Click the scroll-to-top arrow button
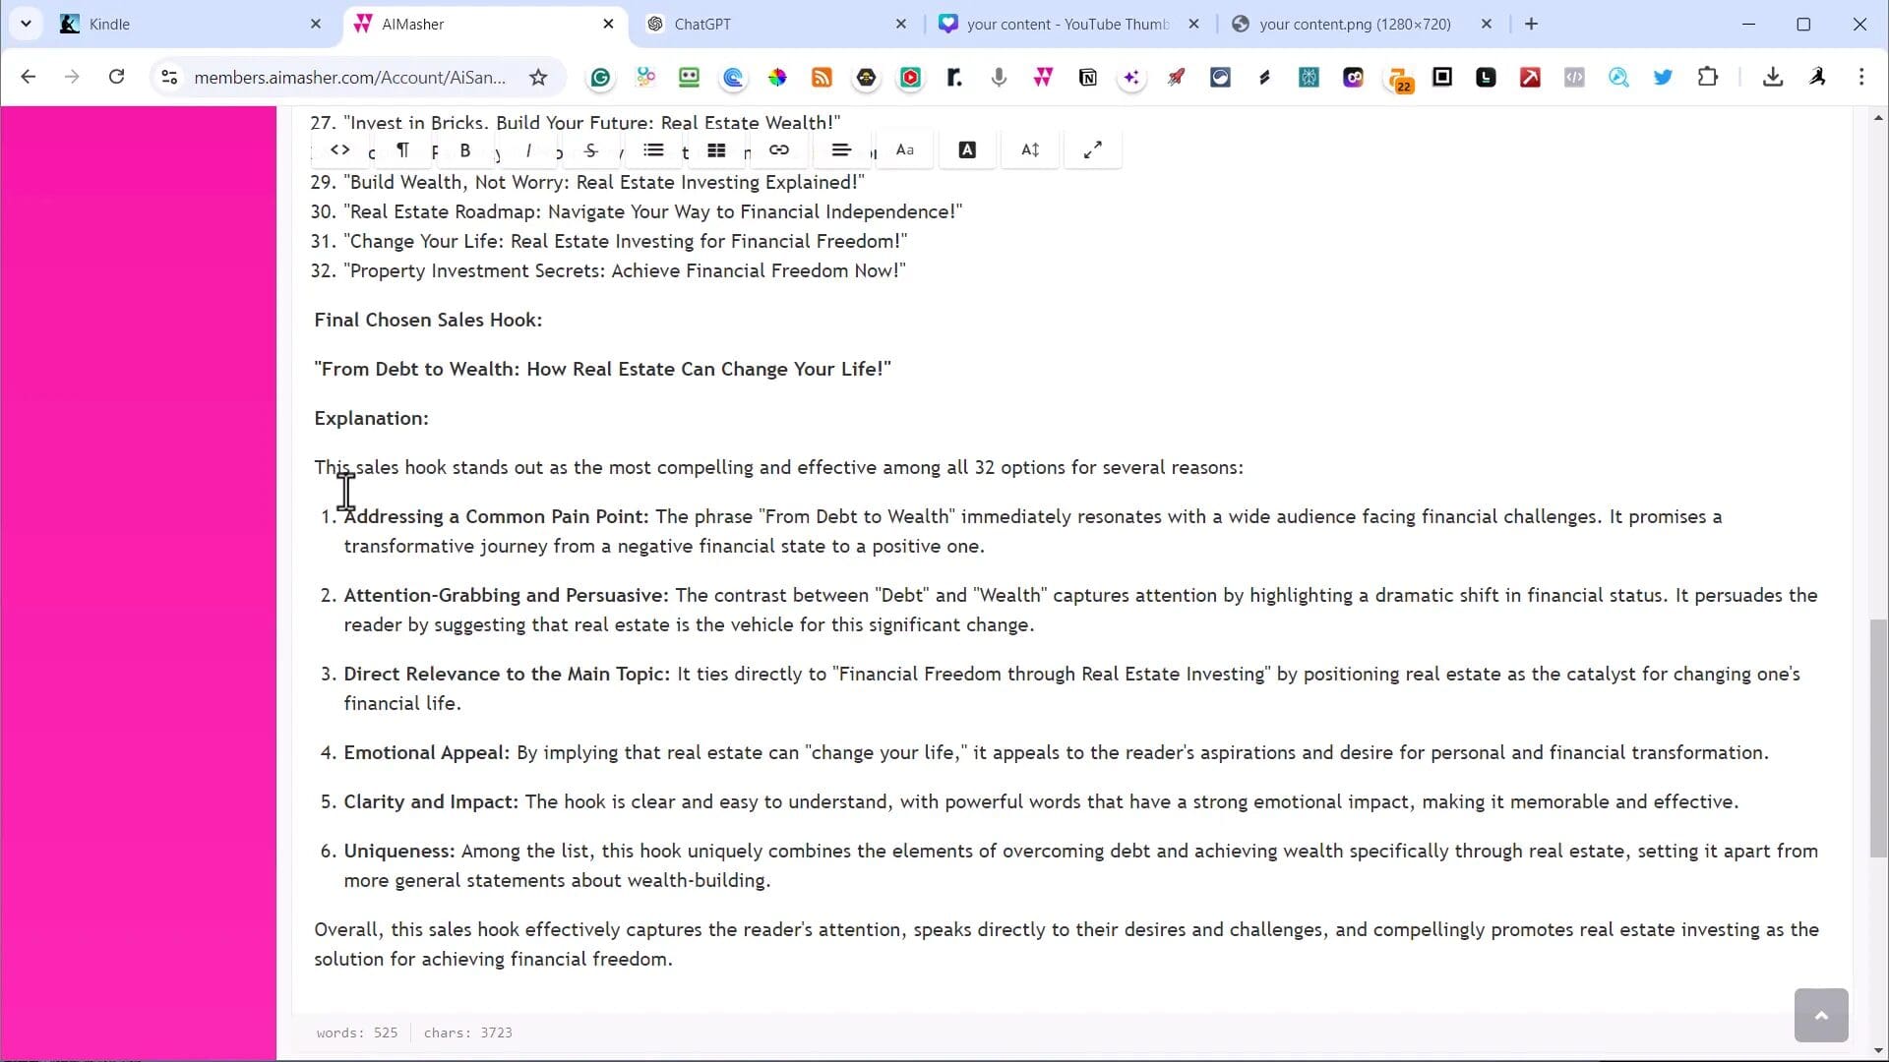This screenshot has width=1889, height=1062. 1820,1016
